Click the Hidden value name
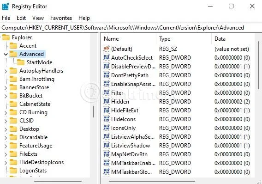The image size is (262, 184). (x=120, y=102)
